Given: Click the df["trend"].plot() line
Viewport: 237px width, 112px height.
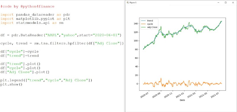Looking at the screenshot, I should (20, 64).
